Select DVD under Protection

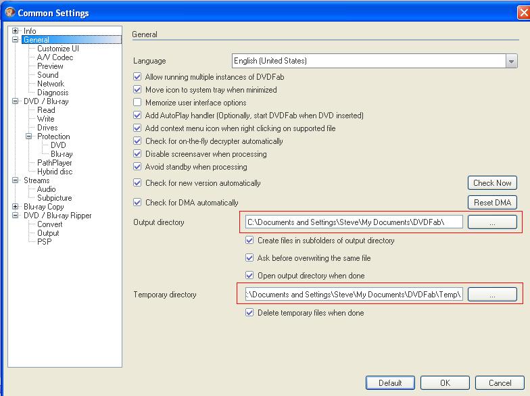58,145
